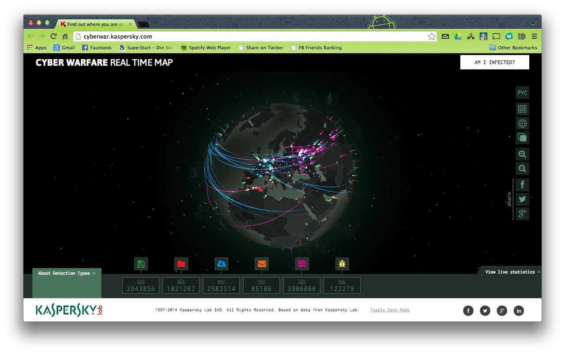Screen dimensions: 565x354
Task: Toggle language with the PYC button
Action: (522, 93)
